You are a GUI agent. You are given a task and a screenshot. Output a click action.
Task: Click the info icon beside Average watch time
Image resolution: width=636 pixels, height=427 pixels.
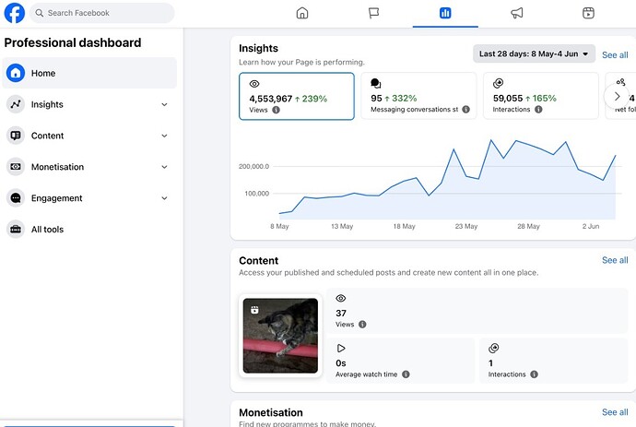[406, 374]
